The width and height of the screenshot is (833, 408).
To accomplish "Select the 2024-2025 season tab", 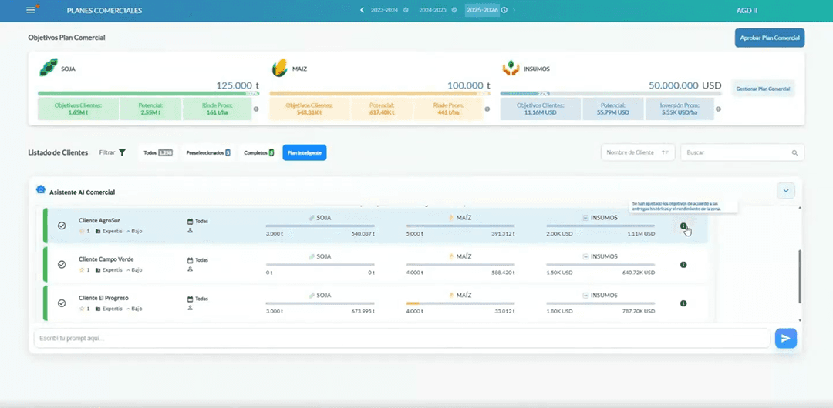I will pyautogui.click(x=433, y=10).
